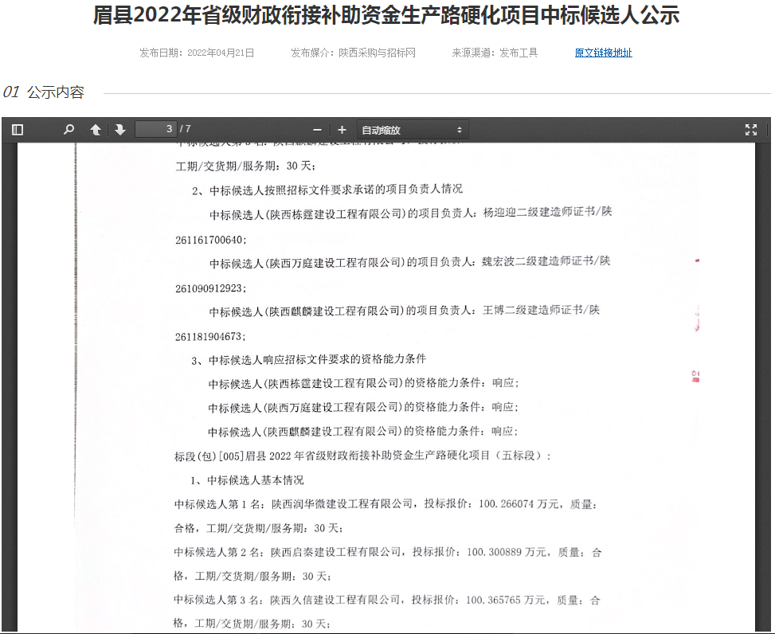This screenshot has width=775, height=634.
Task: Click the 公示内容 section heading
Action: [55, 92]
